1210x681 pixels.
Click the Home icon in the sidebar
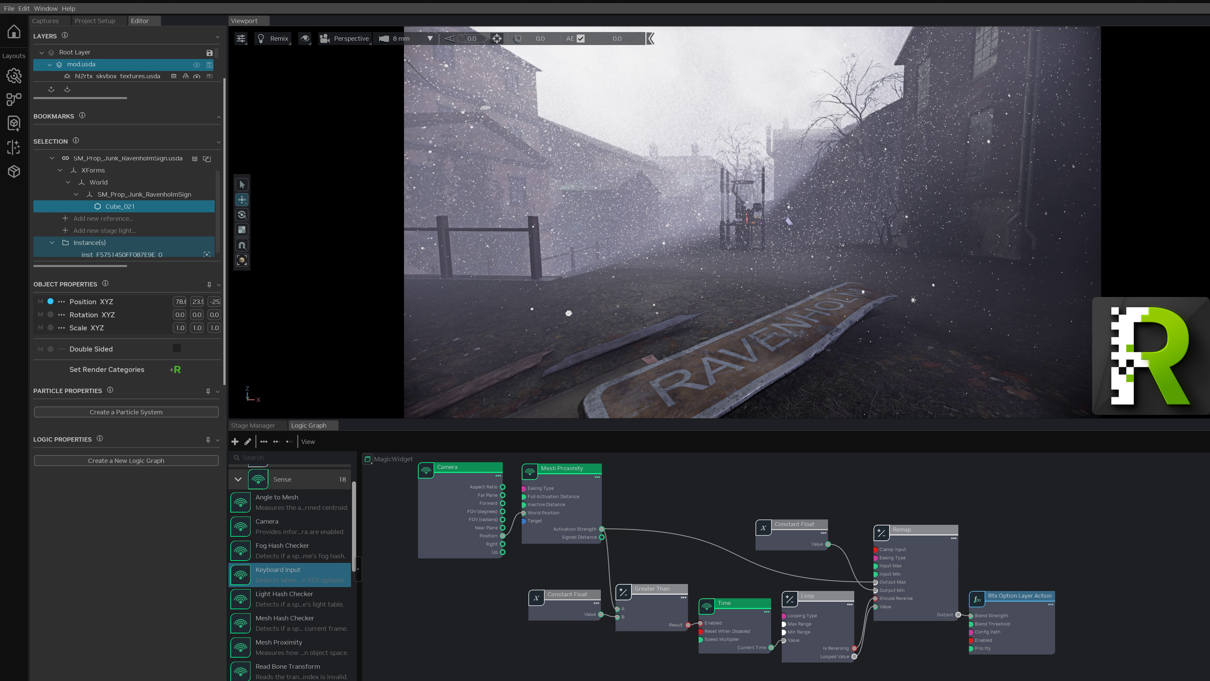click(x=14, y=32)
